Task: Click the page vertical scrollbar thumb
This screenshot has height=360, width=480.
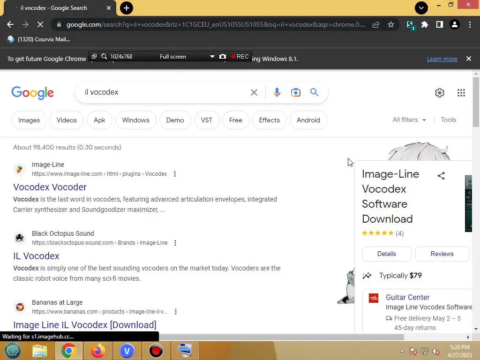Action: point(476,102)
